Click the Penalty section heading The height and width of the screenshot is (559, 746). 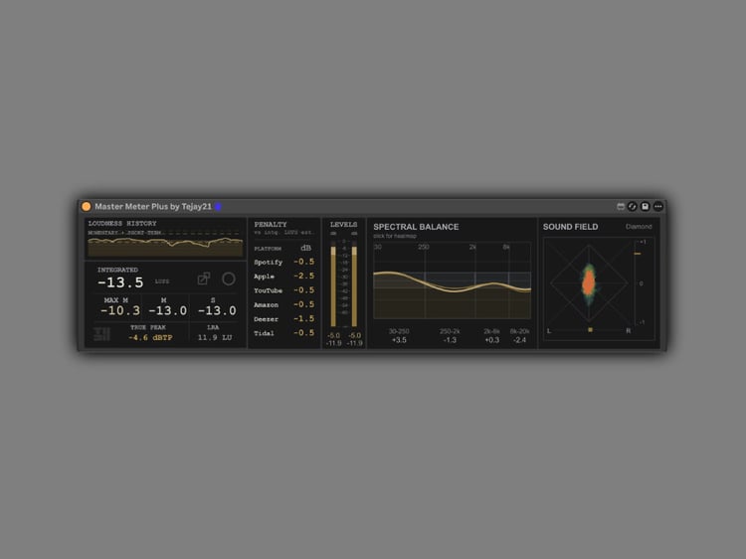point(271,224)
